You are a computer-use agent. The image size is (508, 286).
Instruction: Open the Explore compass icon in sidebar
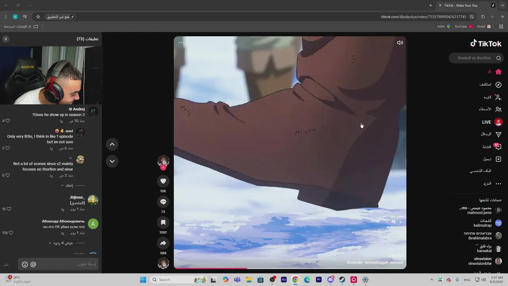pyautogui.click(x=498, y=85)
